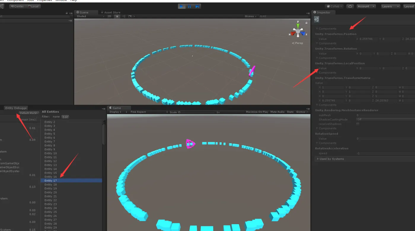Screen dimensions: 415x231
Task: Click the Inspector tab info icon
Action: coord(315,12)
